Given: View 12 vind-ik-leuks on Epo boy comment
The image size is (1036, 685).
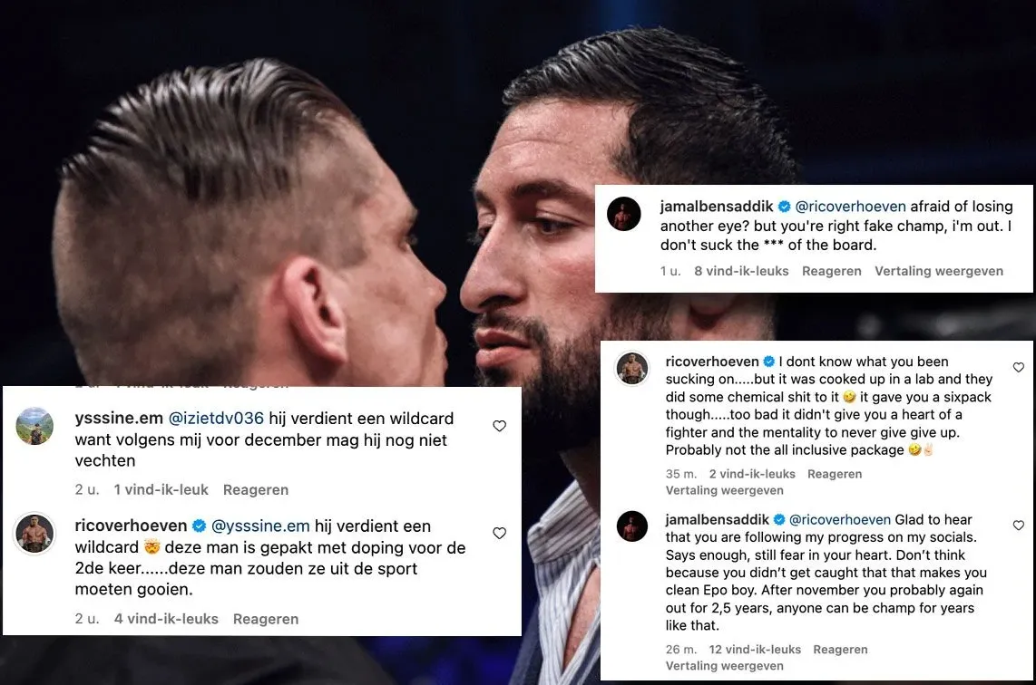Looking at the screenshot, I should pyautogui.click(x=755, y=650).
